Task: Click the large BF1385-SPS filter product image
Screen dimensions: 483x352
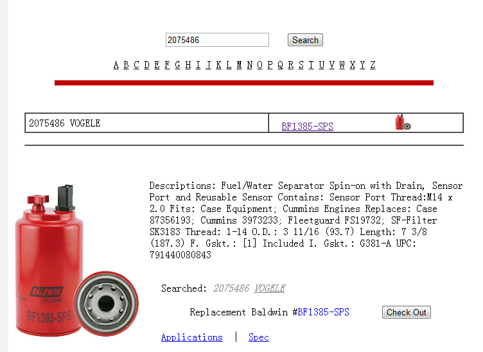Action: click(x=76, y=260)
